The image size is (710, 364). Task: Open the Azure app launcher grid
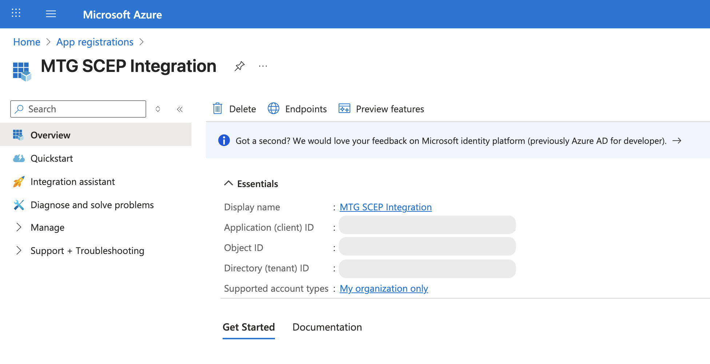point(16,14)
